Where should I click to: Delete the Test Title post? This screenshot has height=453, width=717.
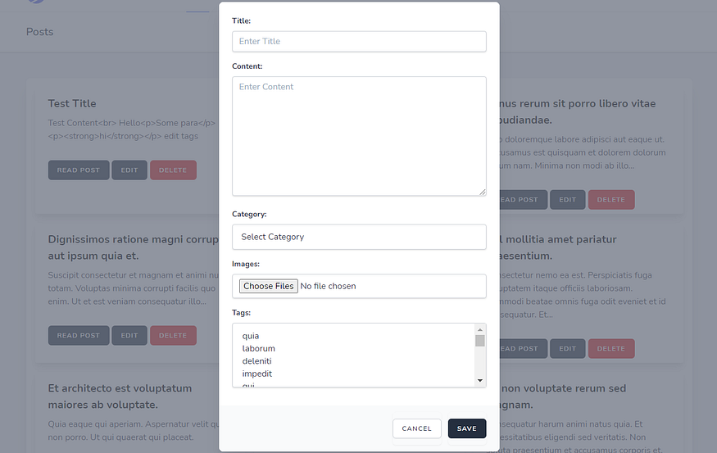click(173, 170)
